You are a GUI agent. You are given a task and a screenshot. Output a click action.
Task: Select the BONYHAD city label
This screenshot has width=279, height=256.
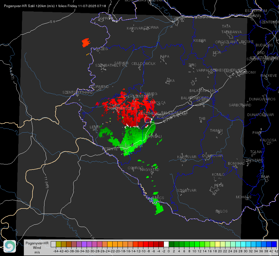(x=237, y=163)
